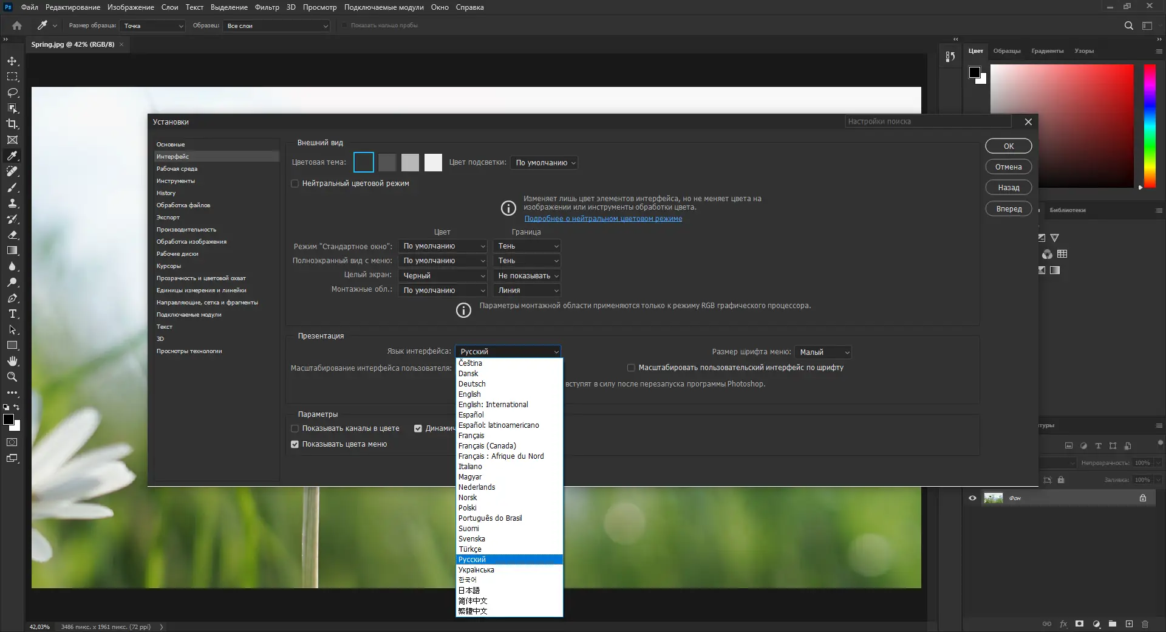
Task: Select the Gradient tool
Action: coord(12,250)
